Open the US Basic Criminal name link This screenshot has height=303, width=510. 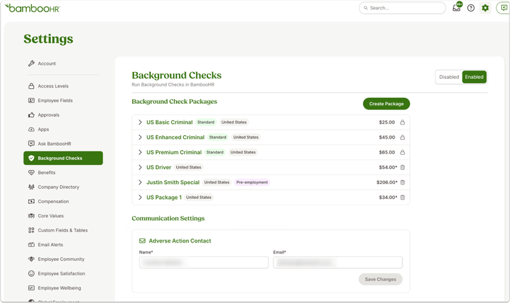pos(169,122)
